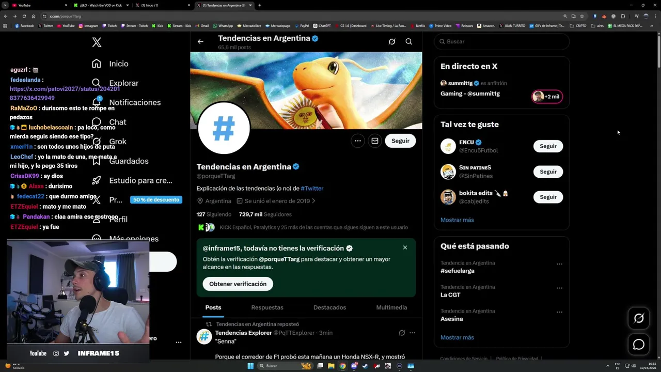Click Obtener verificación button

click(x=238, y=284)
